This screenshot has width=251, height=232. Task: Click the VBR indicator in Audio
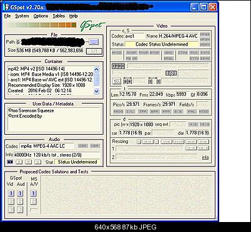coord(95,146)
